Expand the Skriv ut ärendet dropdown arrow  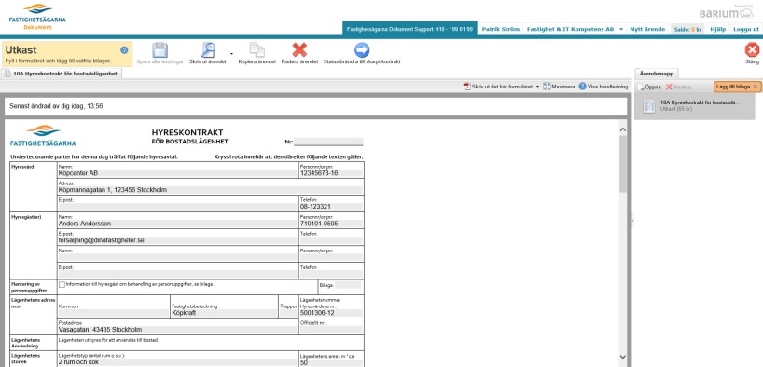click(x=231, y=53)
